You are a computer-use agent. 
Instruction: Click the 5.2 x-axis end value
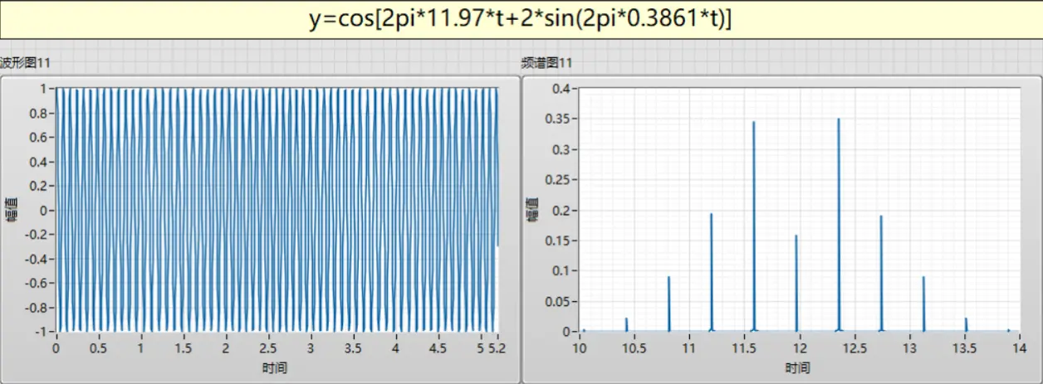(496, 348)
